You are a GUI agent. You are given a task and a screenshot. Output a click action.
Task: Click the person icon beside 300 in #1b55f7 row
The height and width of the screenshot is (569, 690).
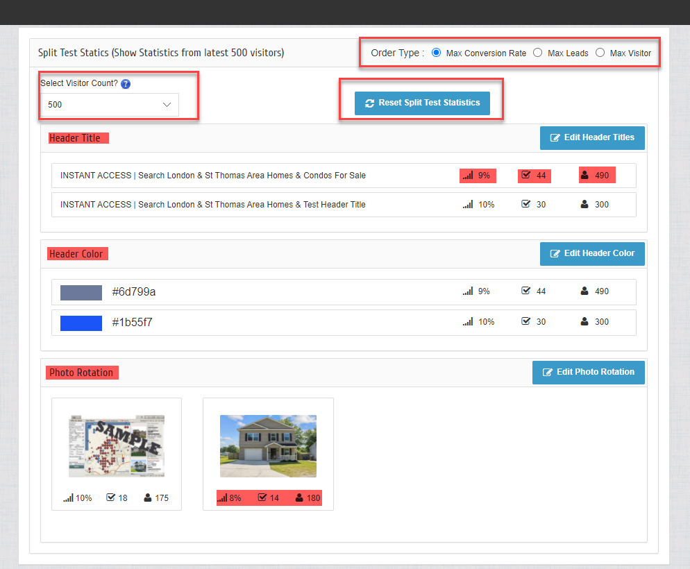(585, 322)
